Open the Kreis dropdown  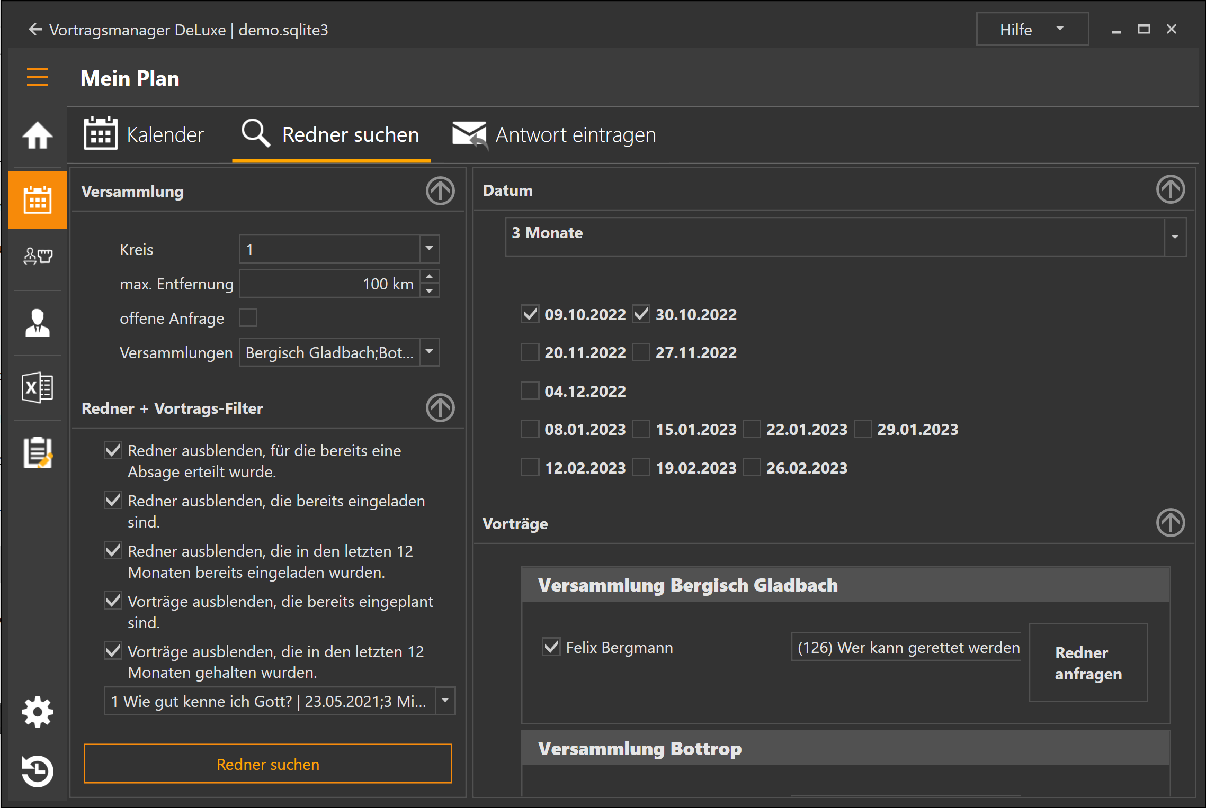point(430,249)
